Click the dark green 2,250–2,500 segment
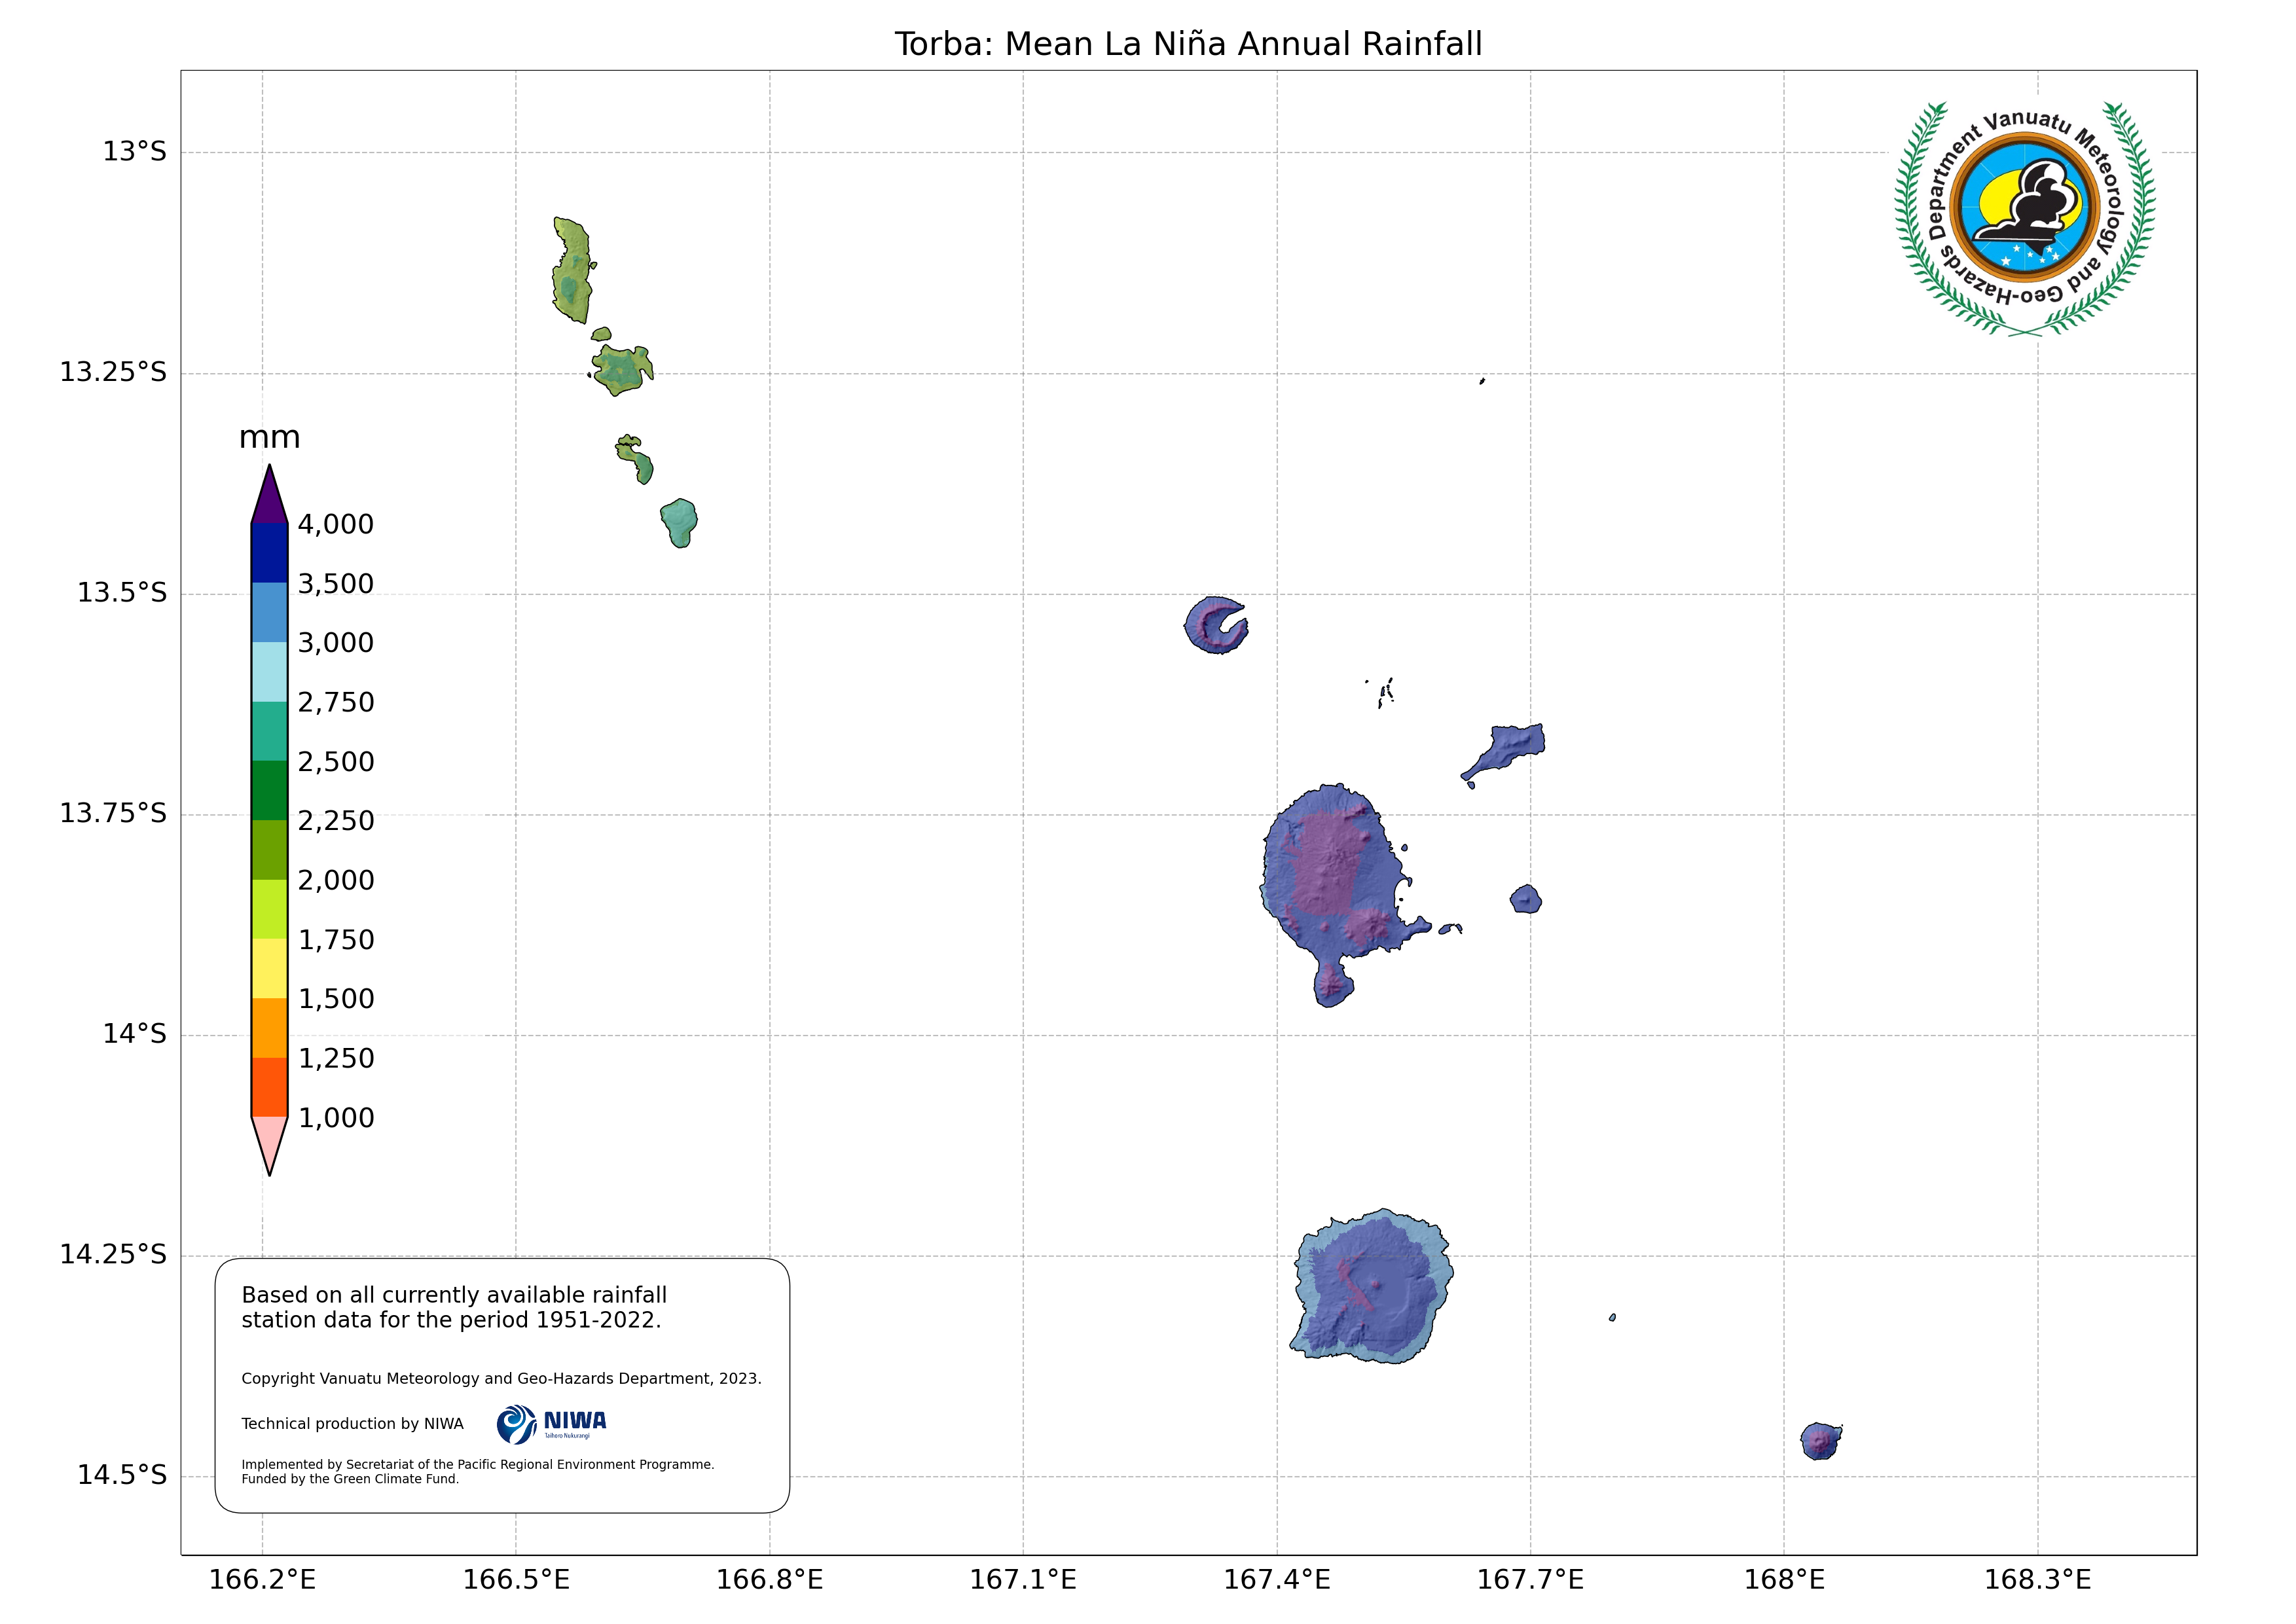2296x1624 pixels. [269, 790]
